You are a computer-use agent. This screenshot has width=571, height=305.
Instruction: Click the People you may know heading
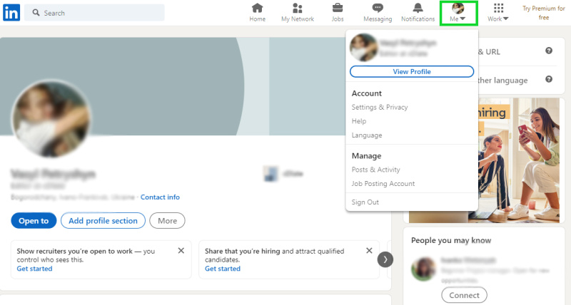click(x=451, y=240)
